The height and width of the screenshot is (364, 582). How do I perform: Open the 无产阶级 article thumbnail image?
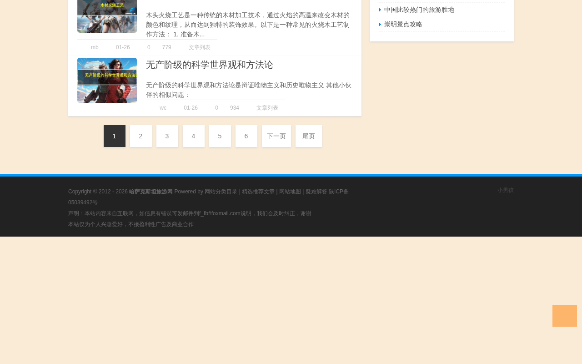pos(107,80)
